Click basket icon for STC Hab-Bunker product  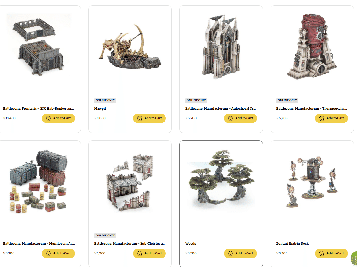48,118
